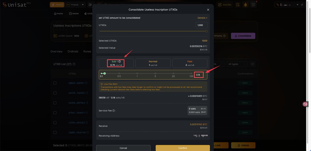Click the purple Consolidate button

(243, 36)
